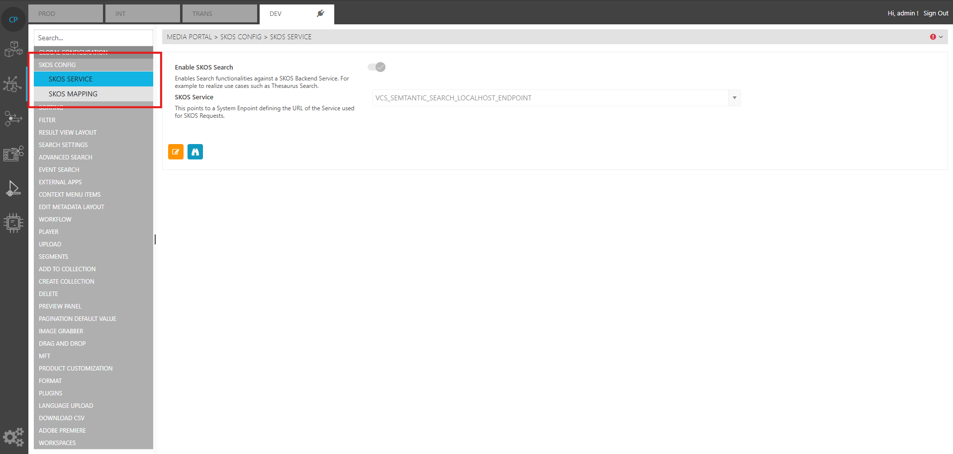Open EXTERNAL APPS entry

(94, 182)
